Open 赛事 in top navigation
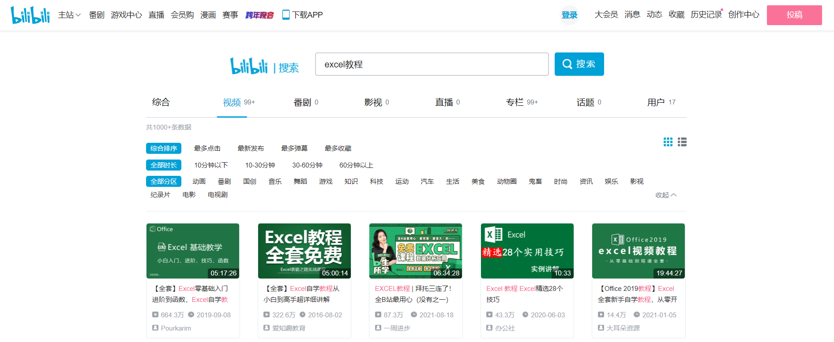 pos(230,15)
